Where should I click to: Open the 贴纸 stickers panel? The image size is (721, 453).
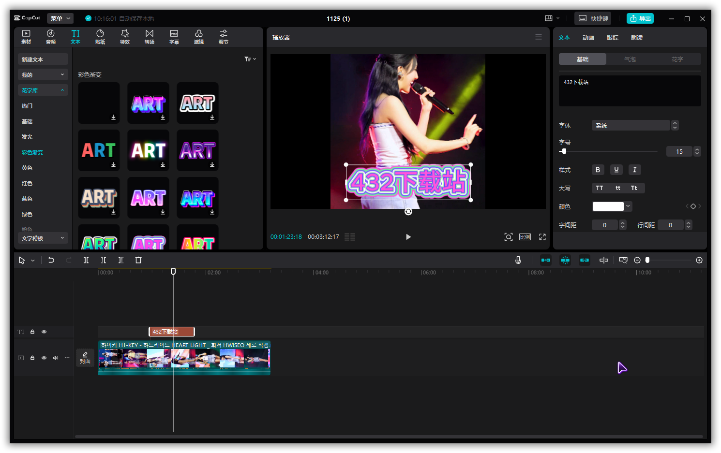(100, 37)
